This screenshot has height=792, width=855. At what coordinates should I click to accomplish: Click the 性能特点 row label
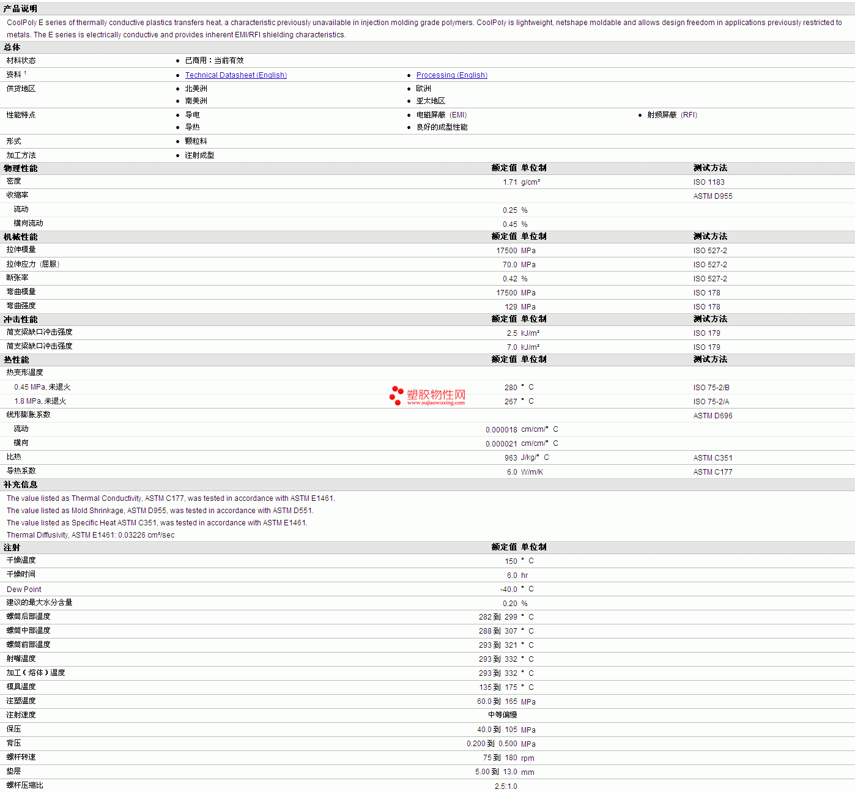tap(21, 115)
